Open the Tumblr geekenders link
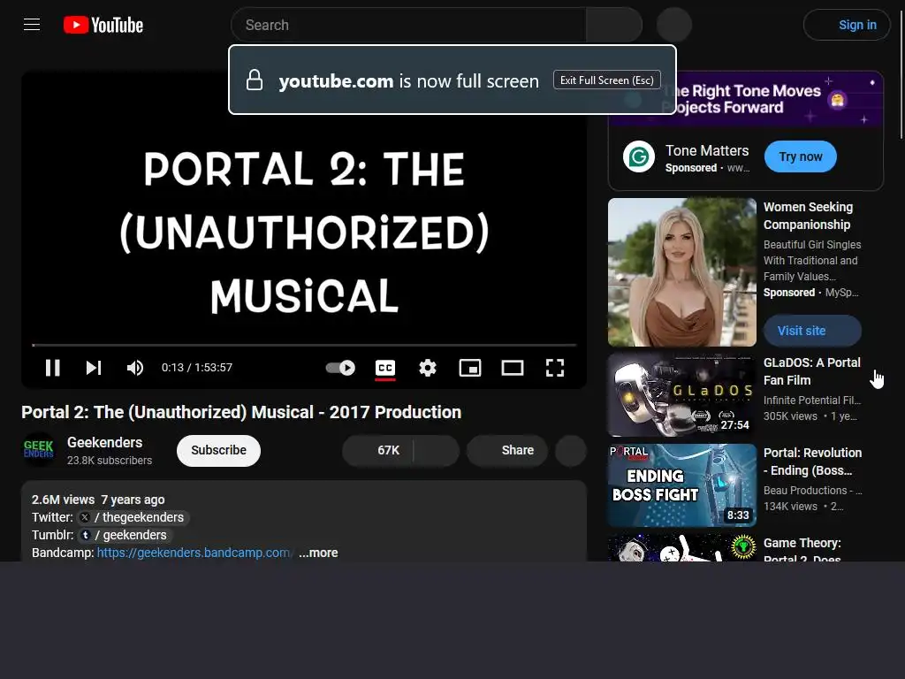905x679 pixels. [x=124, y=535]
